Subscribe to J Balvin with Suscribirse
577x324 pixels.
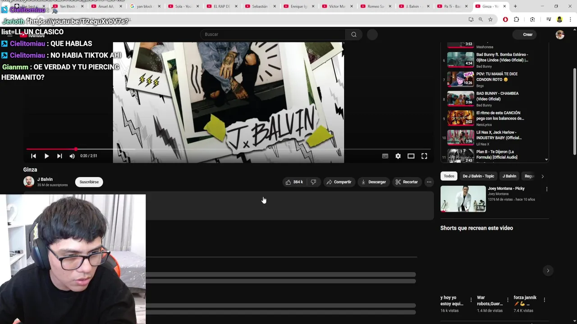[x=89, y=182]
